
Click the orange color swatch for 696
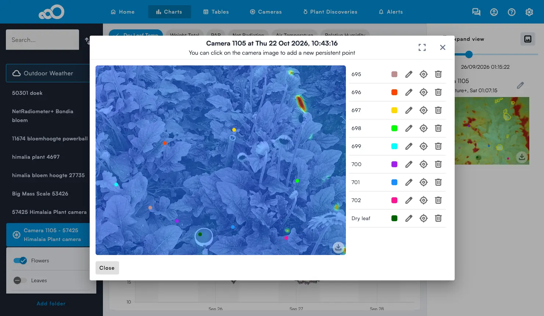[x=394, y=92]
